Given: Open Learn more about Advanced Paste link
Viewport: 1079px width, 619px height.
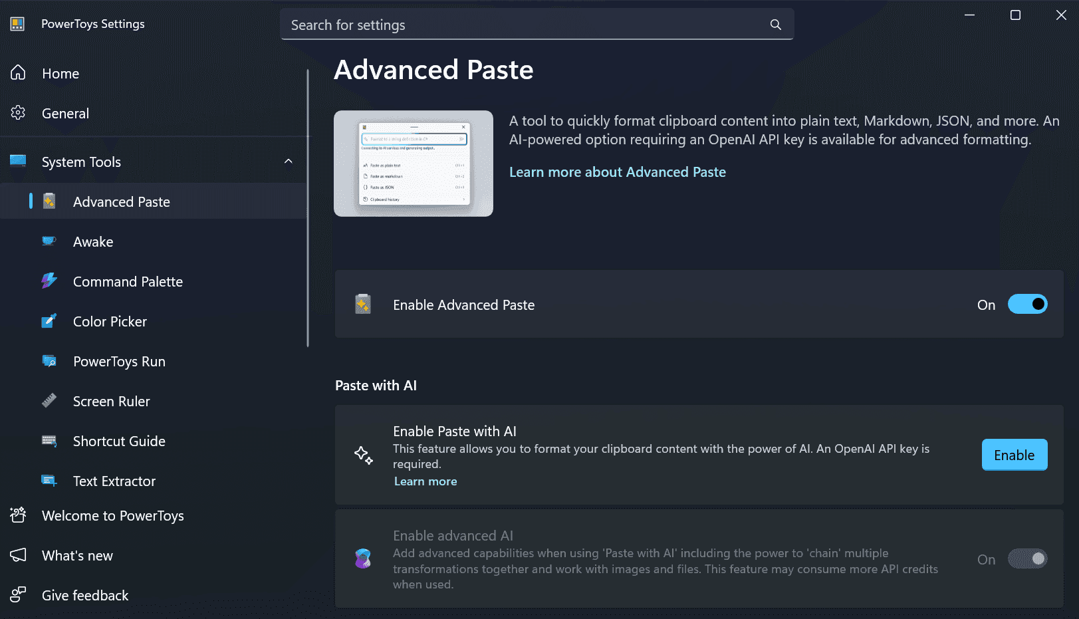Looking at the screenshot, I should [617, 172].
